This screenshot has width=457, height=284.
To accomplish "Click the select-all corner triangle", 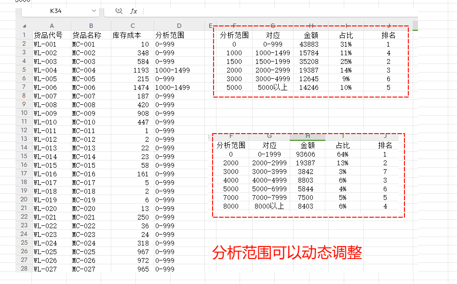I will click(x=25, y=26).
